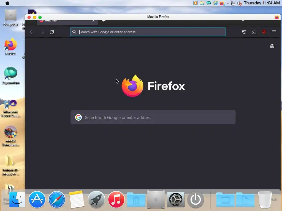The width and height of the screenshot is (282, 211).
Task: Click the file explorer icon in menu bar
Action: click(202, 3)
